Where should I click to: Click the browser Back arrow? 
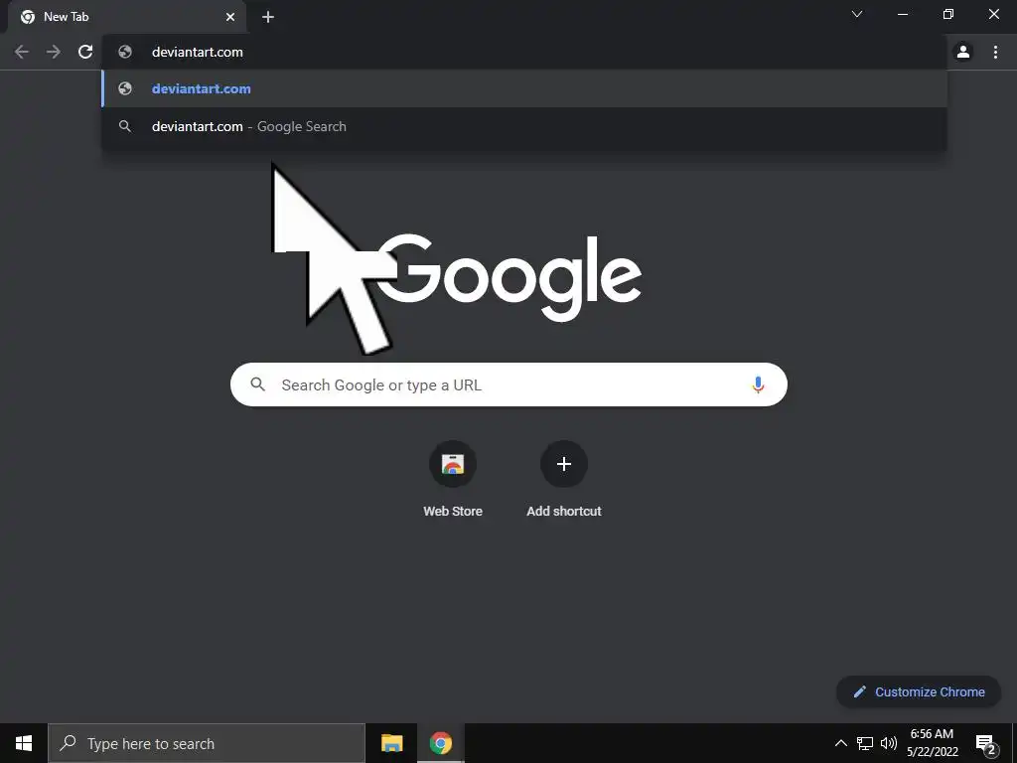(22, 52)
